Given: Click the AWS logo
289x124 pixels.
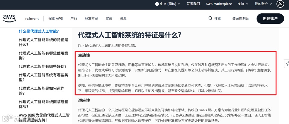Looking at the screenshot, I should click(9, 18).
